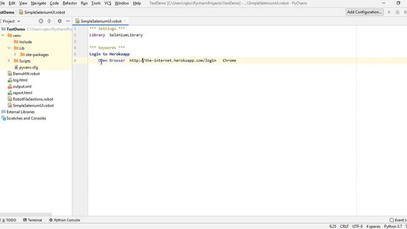Viewport: 407px width, 229px height.
Task: Collapse the Lib folder
Action: click(x=9, y=48)
